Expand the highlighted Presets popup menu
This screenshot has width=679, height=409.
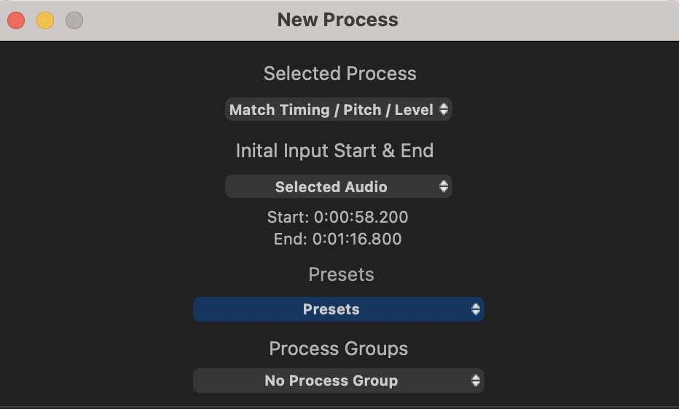pyautogui.click(x=331, y=309)
